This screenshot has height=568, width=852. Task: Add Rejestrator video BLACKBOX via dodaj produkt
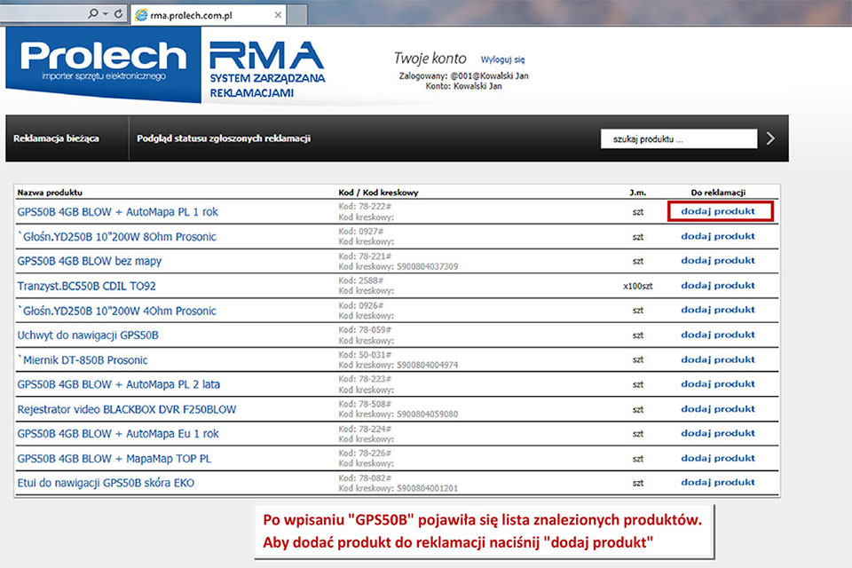point(718,409)
